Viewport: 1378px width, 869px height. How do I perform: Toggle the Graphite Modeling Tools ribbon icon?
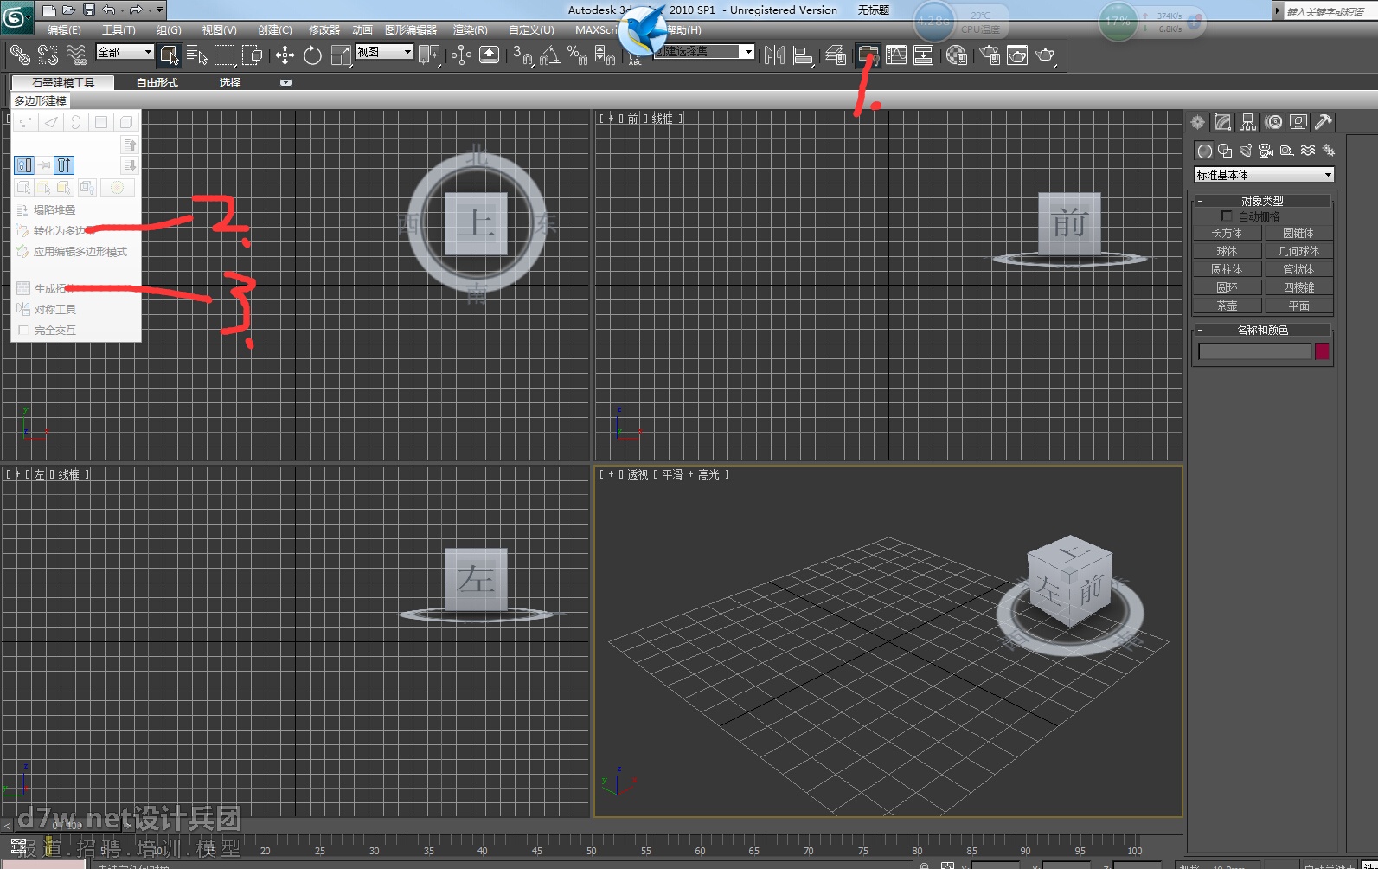point(868,55)
